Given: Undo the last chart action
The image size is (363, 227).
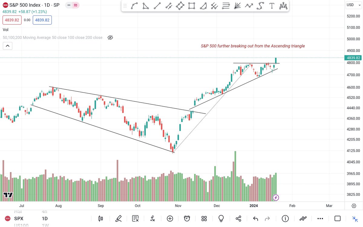Looking at the screenshot, I should click(255, 219).
